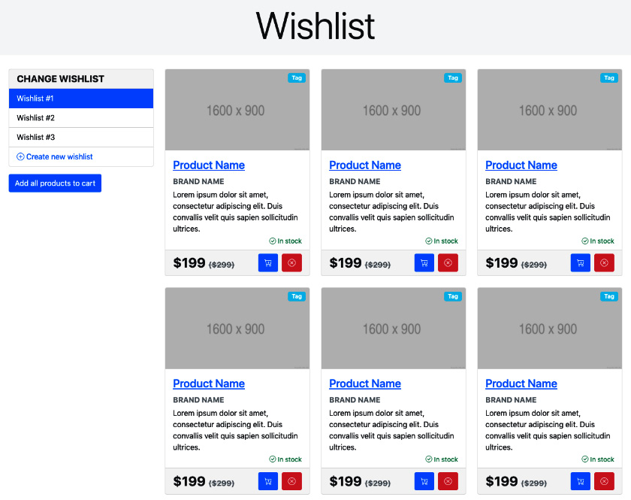Click the top-middle product image placeholder
The image size is (631, 500).
393,109
